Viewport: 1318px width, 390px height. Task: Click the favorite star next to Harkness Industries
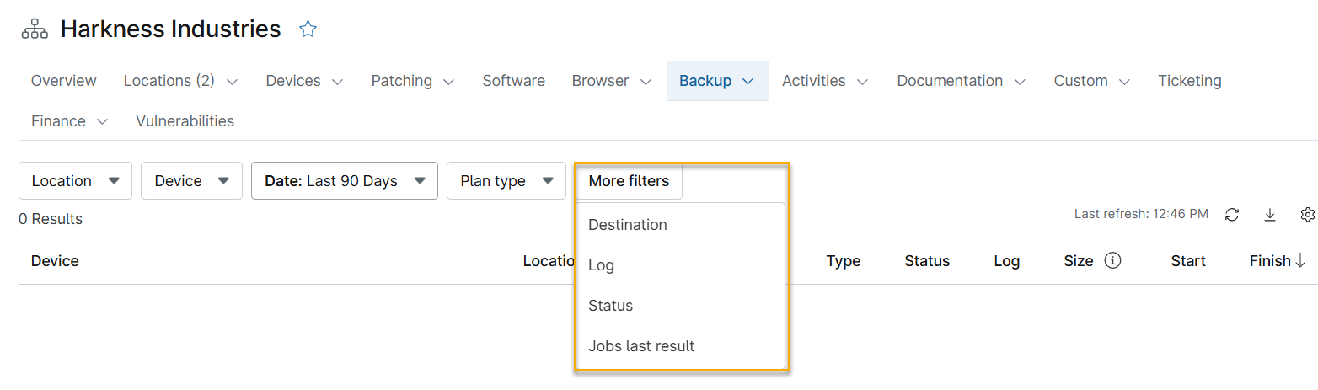pos(308,29)
